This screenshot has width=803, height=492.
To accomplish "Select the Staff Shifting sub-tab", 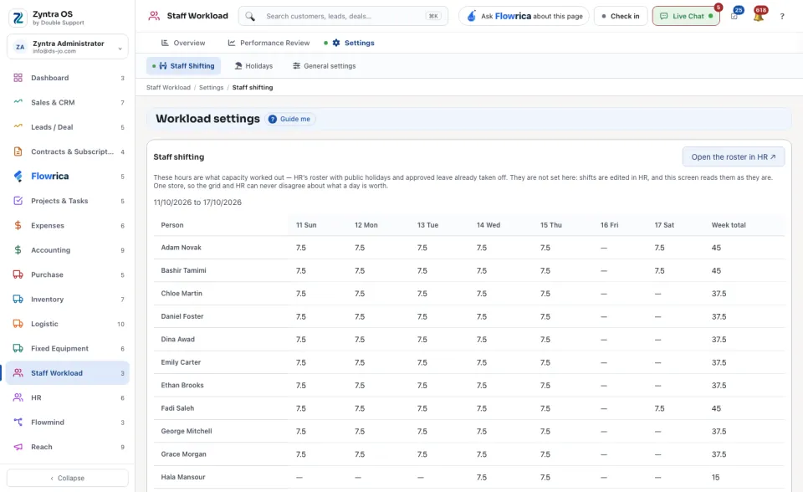I will [x=183, y=65].
